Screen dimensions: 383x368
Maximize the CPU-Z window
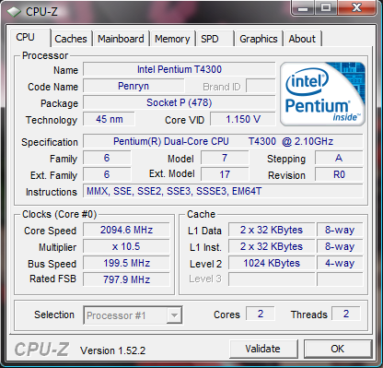(326, 7)
